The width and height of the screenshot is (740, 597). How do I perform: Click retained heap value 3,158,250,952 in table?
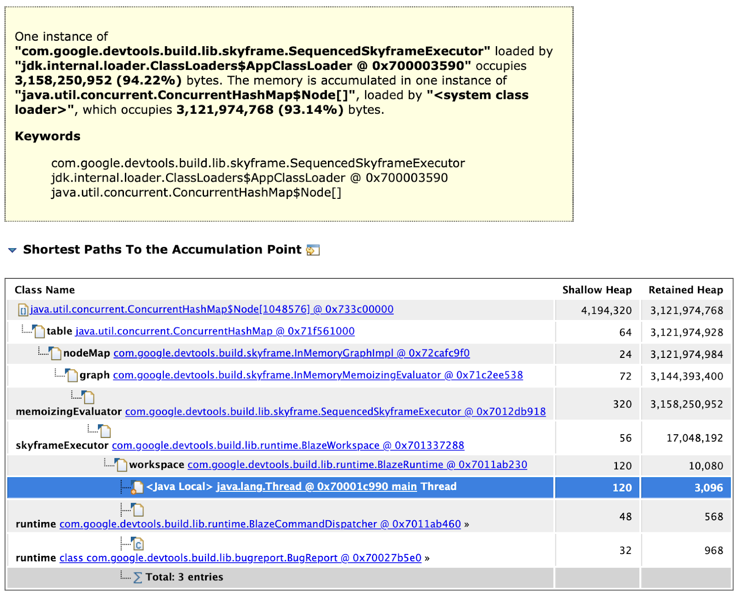point(686,404)
